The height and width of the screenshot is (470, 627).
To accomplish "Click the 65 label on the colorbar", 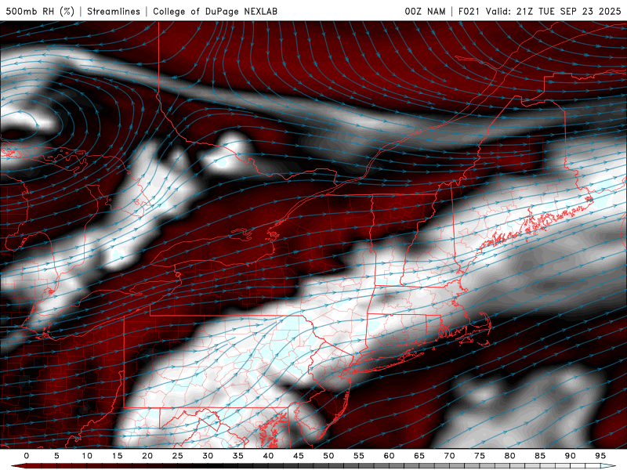I will [419, 456].
